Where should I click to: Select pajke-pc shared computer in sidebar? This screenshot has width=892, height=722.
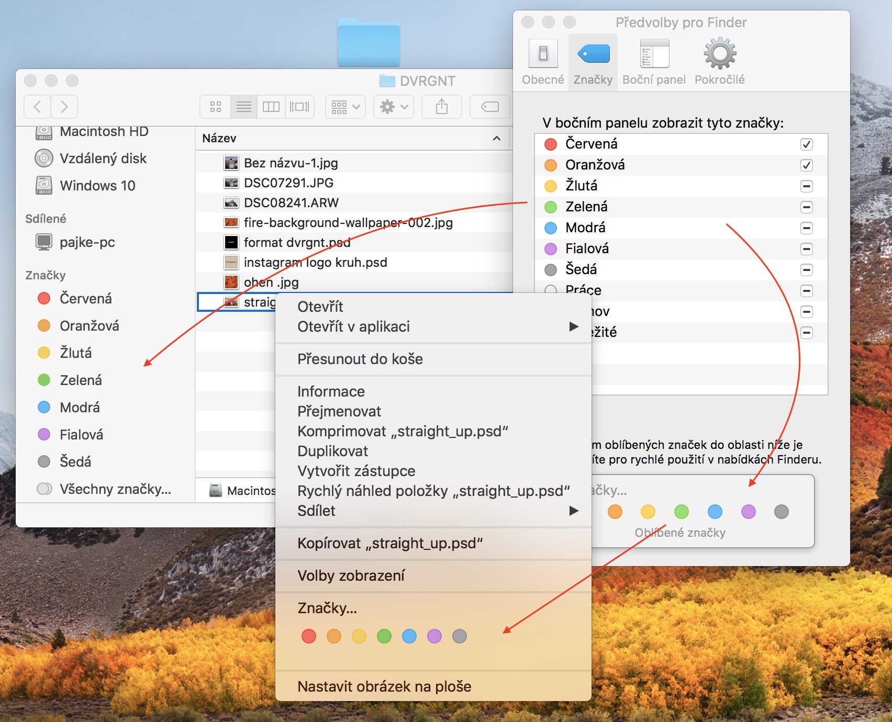coord(87,242)
